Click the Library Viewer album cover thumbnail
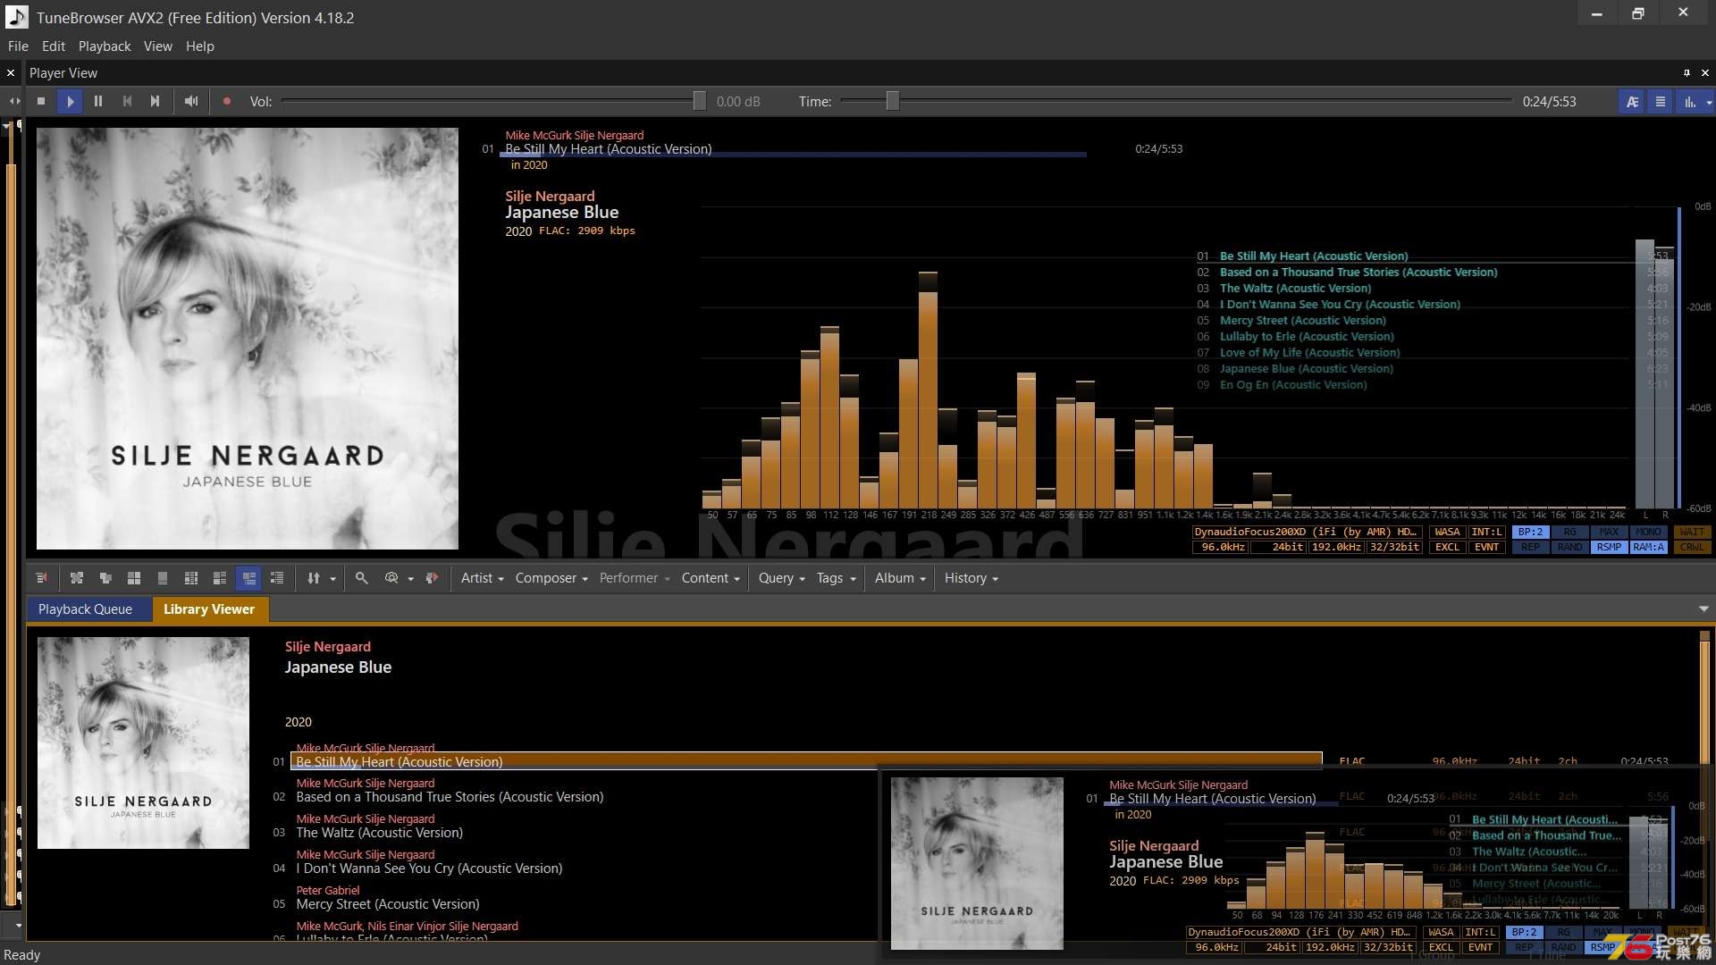Viewport: 1716px width, 965px height. (143, 743)
